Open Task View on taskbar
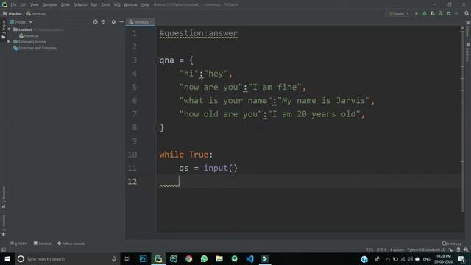471x265 pixels. click(x=127, y=259)
